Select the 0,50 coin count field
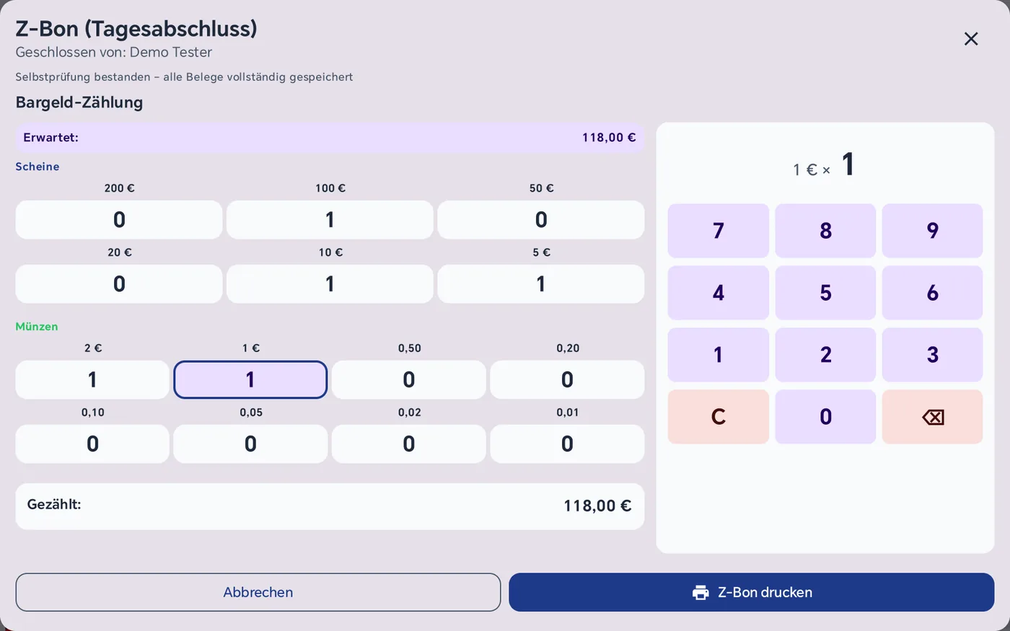The width and height of the screenshot is (1010, 631). click(x=409, y=380)
